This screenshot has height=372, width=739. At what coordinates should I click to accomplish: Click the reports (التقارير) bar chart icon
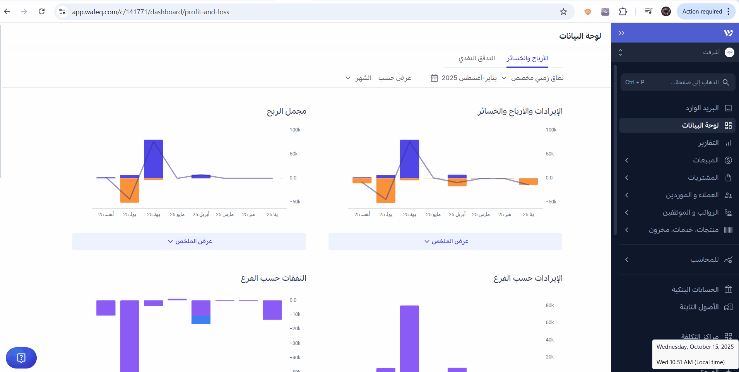pyautogui.click(x=728, y=143)
